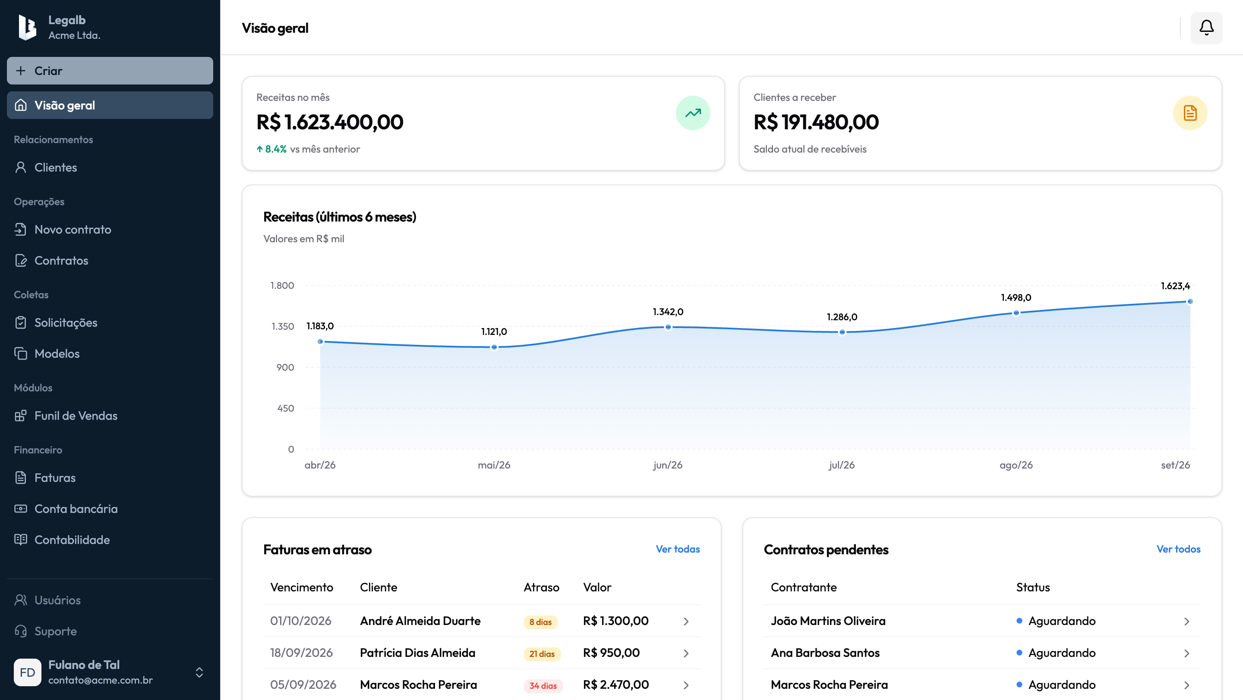Open the Contratos menu item
This screenshot has width=1243, height=700.
[x=110, y=260]
